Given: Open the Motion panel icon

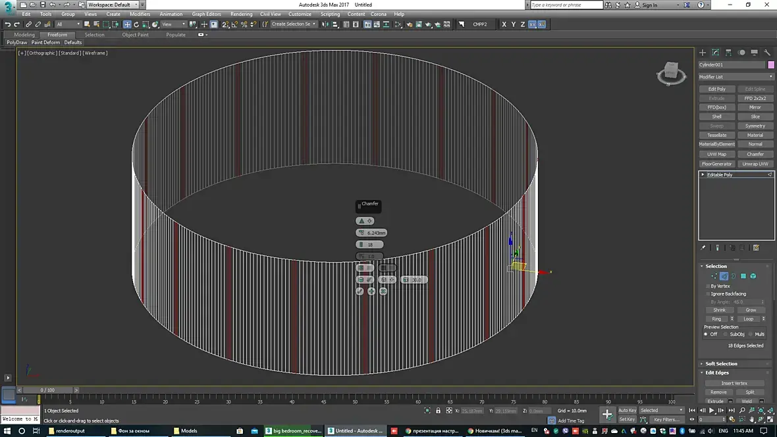Looking at the screenshot, I should point(741,53).
